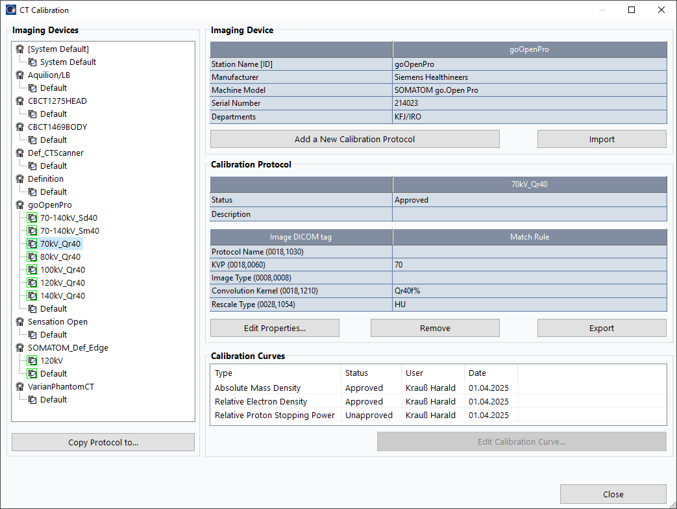Click the CBCT1469BODY device icon

20,127
